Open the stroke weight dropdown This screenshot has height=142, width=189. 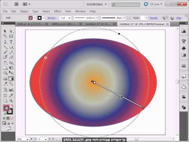[69, 18]
